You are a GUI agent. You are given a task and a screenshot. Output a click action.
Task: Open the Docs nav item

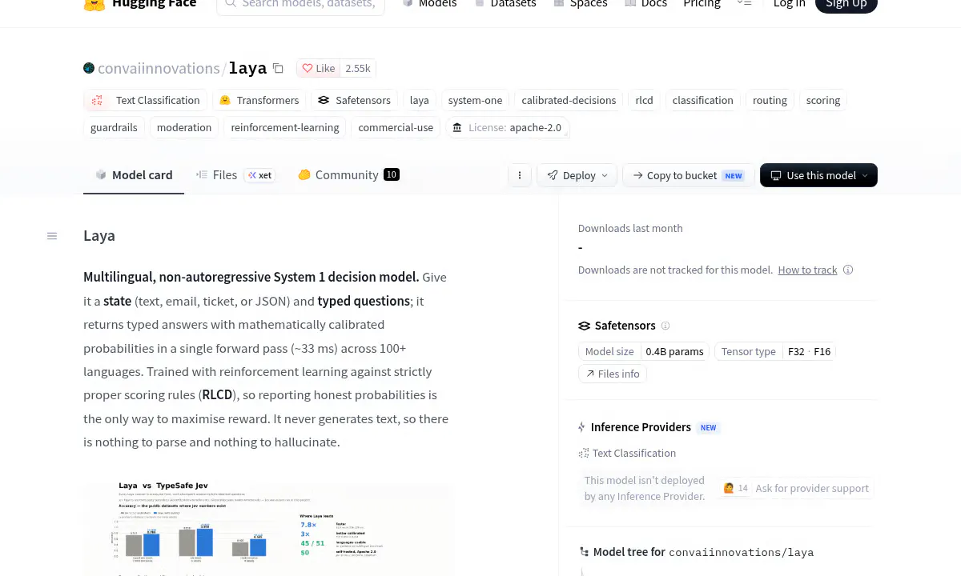pos(645,4)
